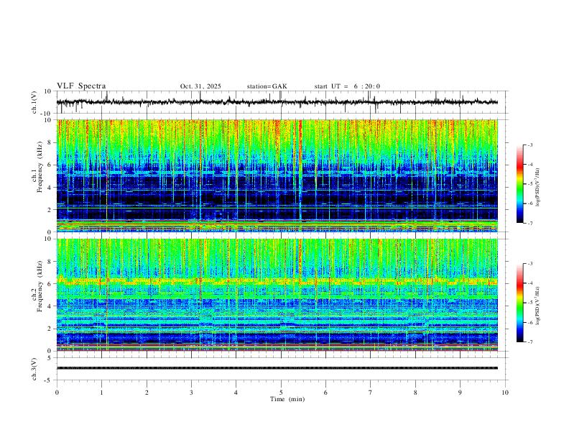The image size is (569, 440).
Task: Click the "VLF Spectra" title text
Action: pyautogui.click(x=81, y=86)
